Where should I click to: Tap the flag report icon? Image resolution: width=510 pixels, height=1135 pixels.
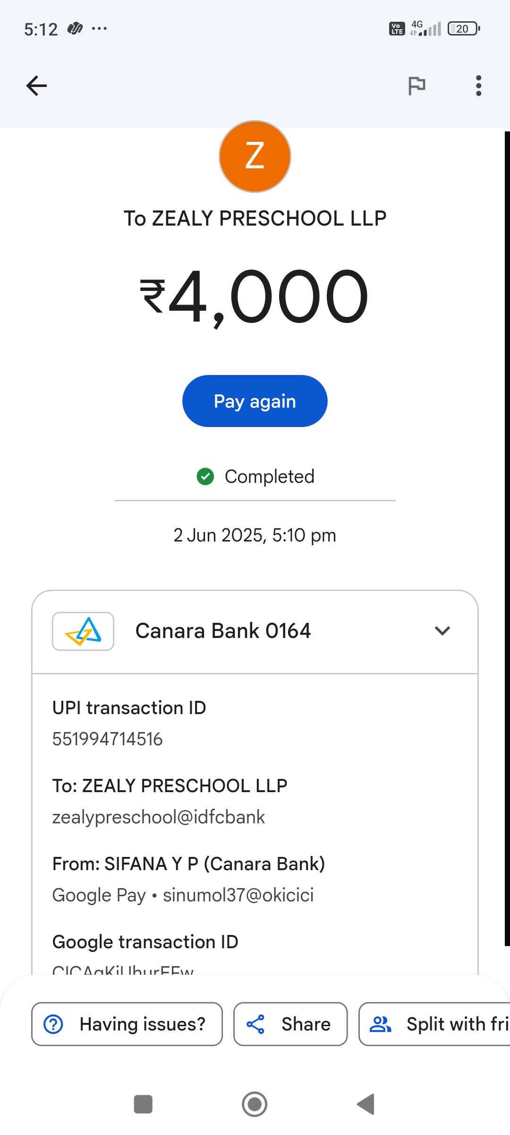pyautogui.click(x=416, y=86)
